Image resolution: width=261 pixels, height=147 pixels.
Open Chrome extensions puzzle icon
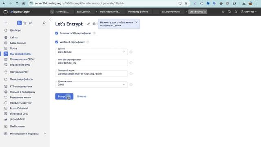pyautogui.click(x=234, y=3)
